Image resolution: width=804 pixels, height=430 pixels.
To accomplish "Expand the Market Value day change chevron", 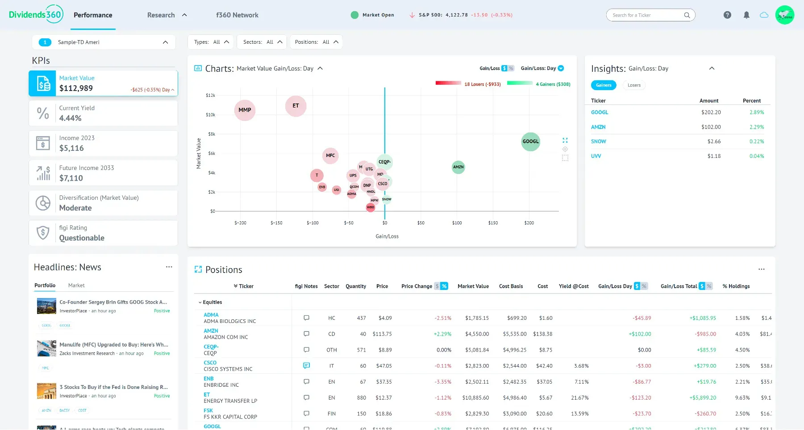I will click(173, 90).
